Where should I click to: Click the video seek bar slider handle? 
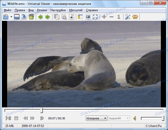click(41, 110)
